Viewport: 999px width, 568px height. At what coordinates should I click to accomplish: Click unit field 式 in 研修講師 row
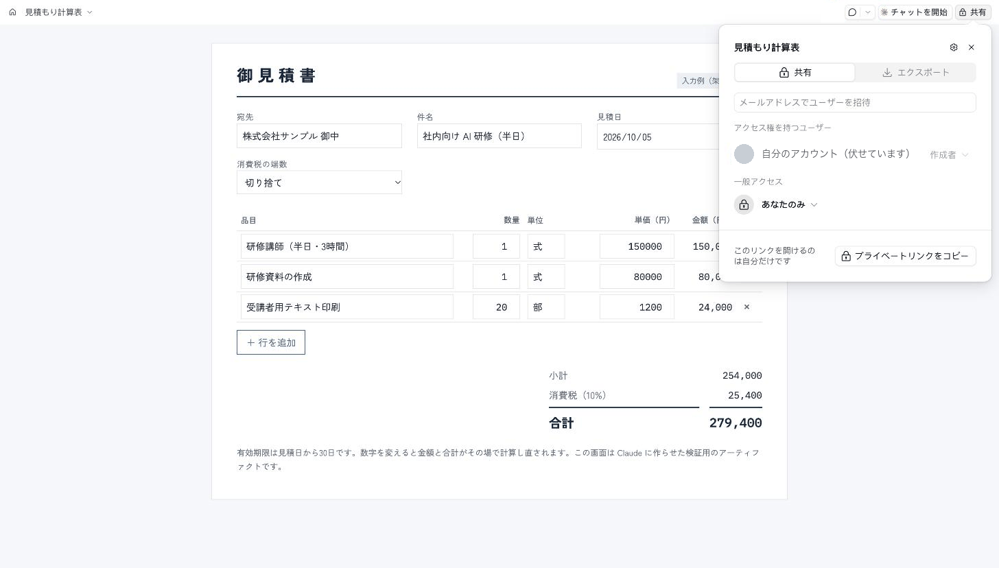[x=546, y=246]
